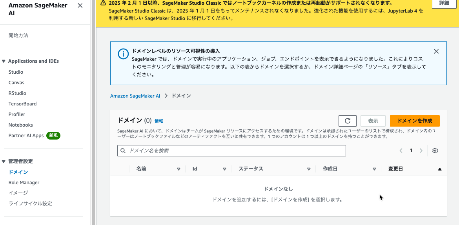
Task: Click the 作成日 column header
Action: click(x=330, y=169)
